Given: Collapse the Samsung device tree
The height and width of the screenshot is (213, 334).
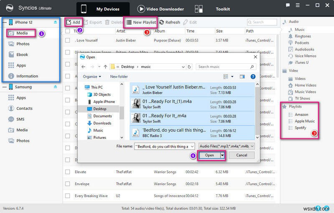Looking at the screenshot, I should tap(5, 87).
